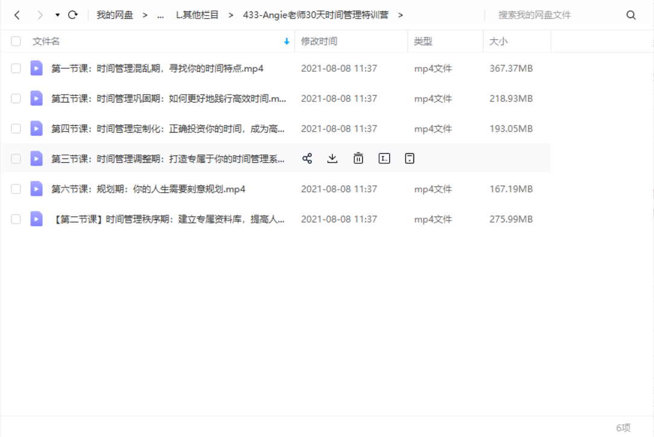Image resolution: width=654 pixels, height=437 pixels.
Task: Delete the 第三节课 file
Action: coord(358,159)
